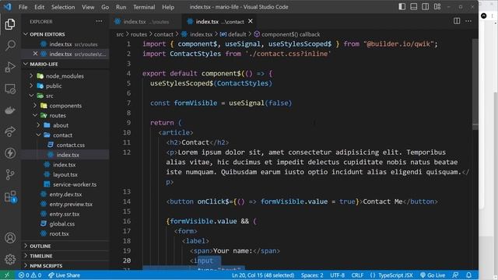
Task: Change line endings via CRLF
Action: [357, 275]
